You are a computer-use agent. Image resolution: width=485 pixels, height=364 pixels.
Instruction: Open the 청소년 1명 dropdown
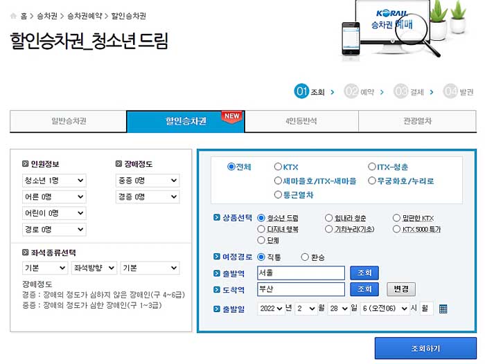pyautogui.click(x=54, y=181)
